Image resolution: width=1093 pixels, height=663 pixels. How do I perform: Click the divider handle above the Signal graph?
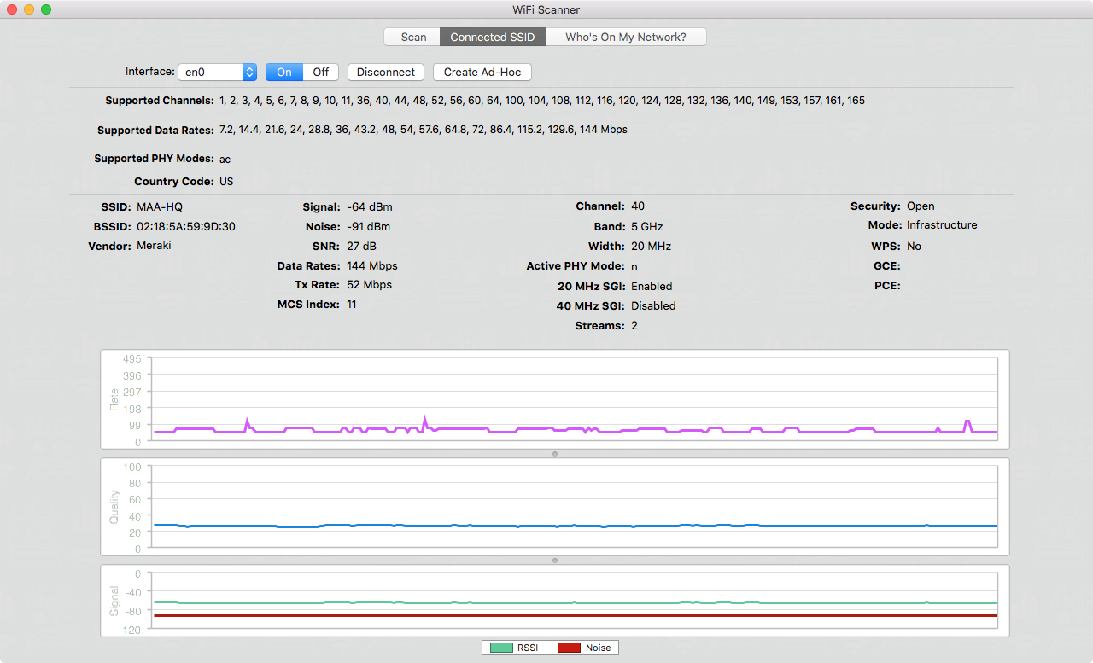[x=555, y=561]
